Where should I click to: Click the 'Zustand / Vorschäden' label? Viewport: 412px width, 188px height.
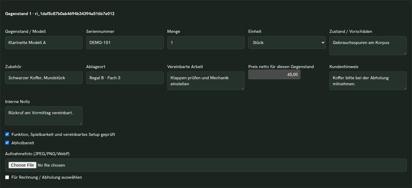(x=351, y=31)
